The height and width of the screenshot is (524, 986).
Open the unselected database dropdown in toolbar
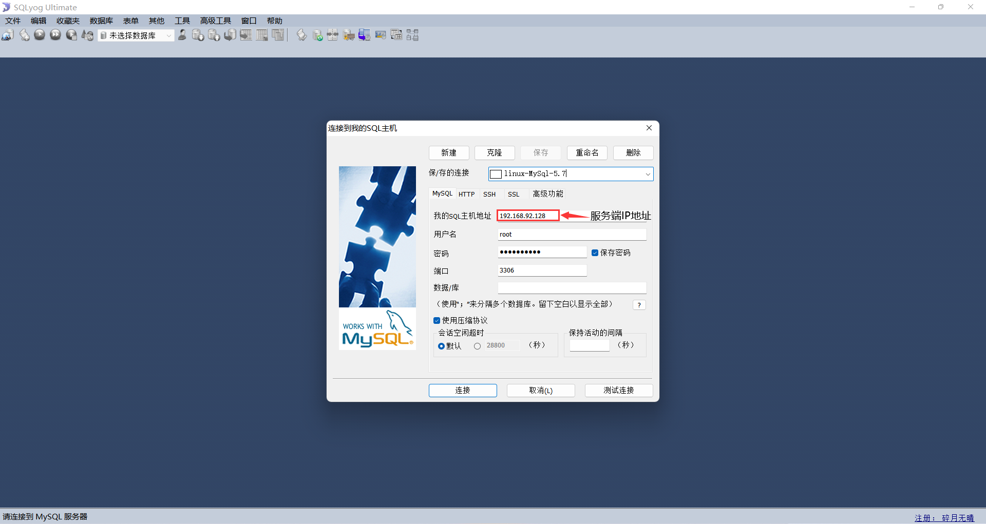click(x=168, y=35)
